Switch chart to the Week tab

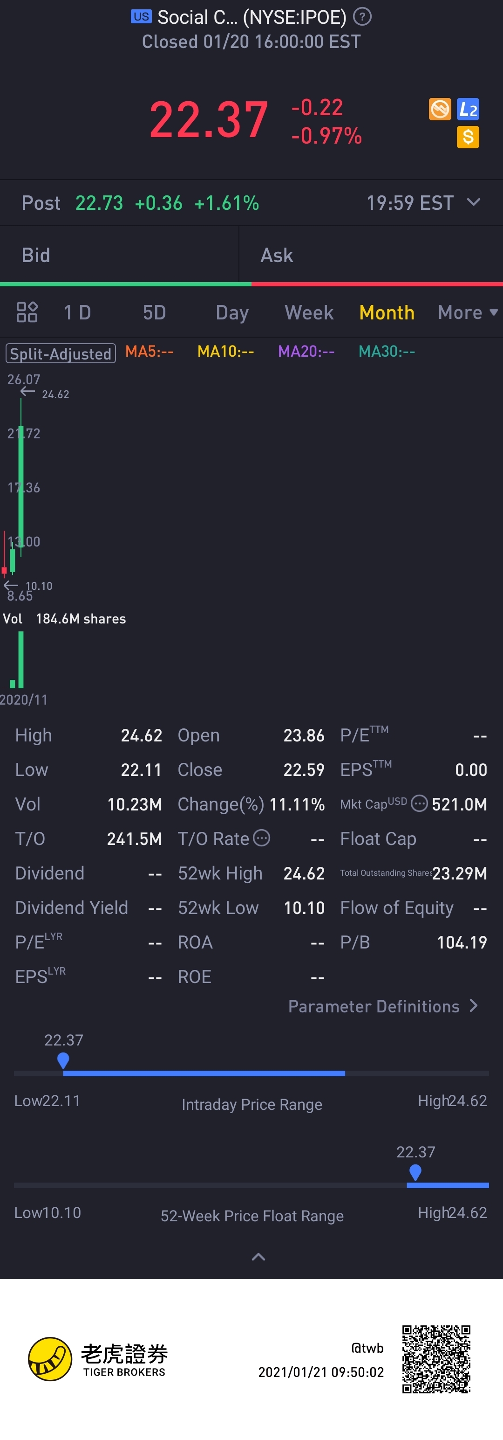309,312
